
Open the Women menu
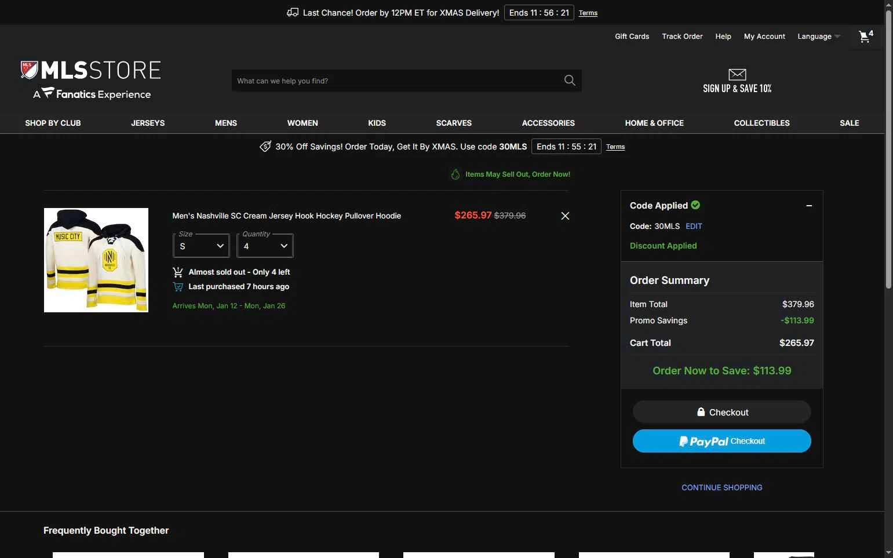pyautogui.click(x=302, y=123)
